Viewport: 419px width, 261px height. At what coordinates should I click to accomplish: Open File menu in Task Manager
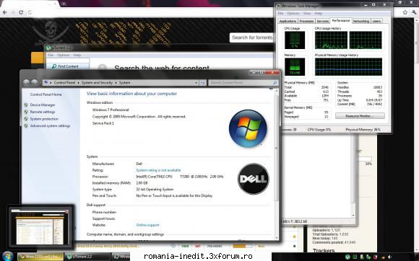[280, 13]
